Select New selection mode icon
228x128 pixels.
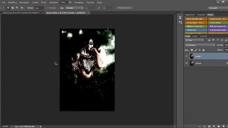(8, 8)
